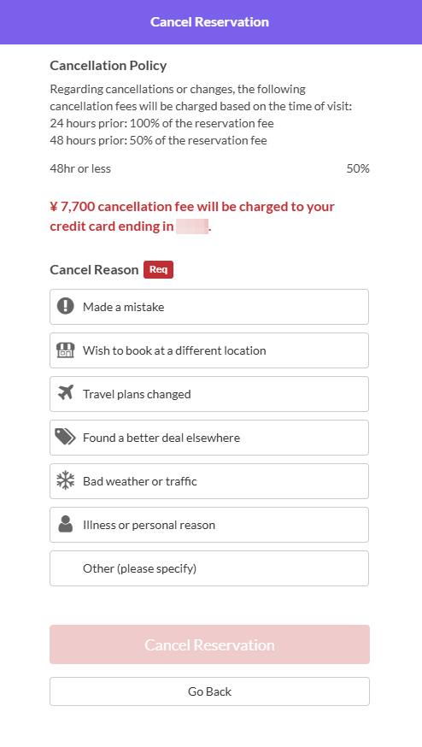422x747 pixels.
Task: Click the Cancellation Policy heading
Action: [x=108, y=66]
